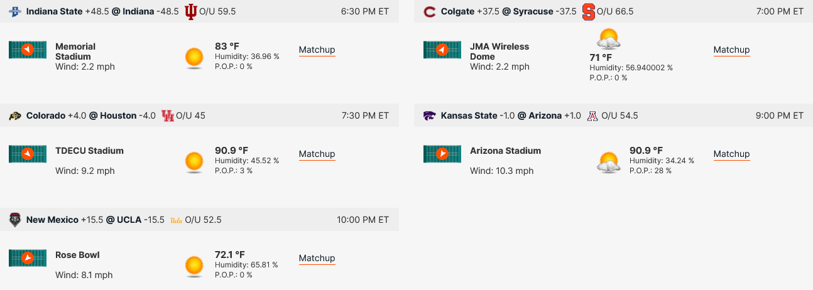Image resolution: width=813 pixels, height=290 pixels.
Task: Click the Syracuse orange S logo
Action: [588, 11]
